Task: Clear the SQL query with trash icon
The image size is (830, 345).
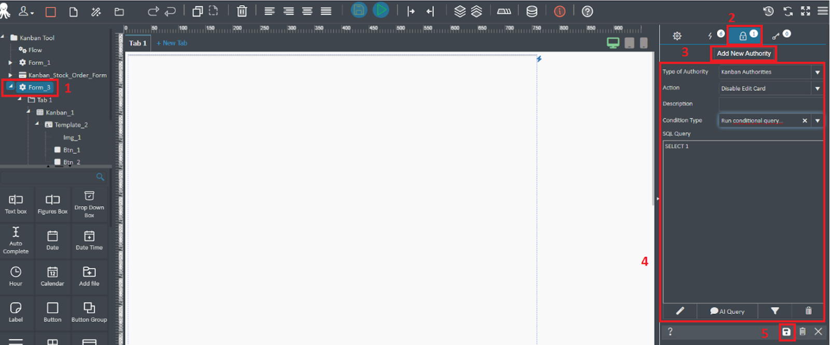Action: pos(808,311)
